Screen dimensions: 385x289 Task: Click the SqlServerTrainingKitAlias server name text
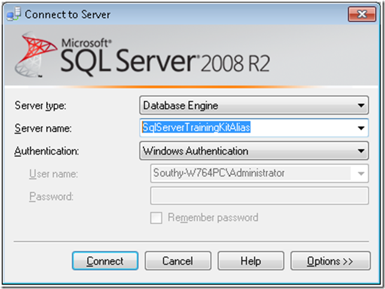pos(196,127)
